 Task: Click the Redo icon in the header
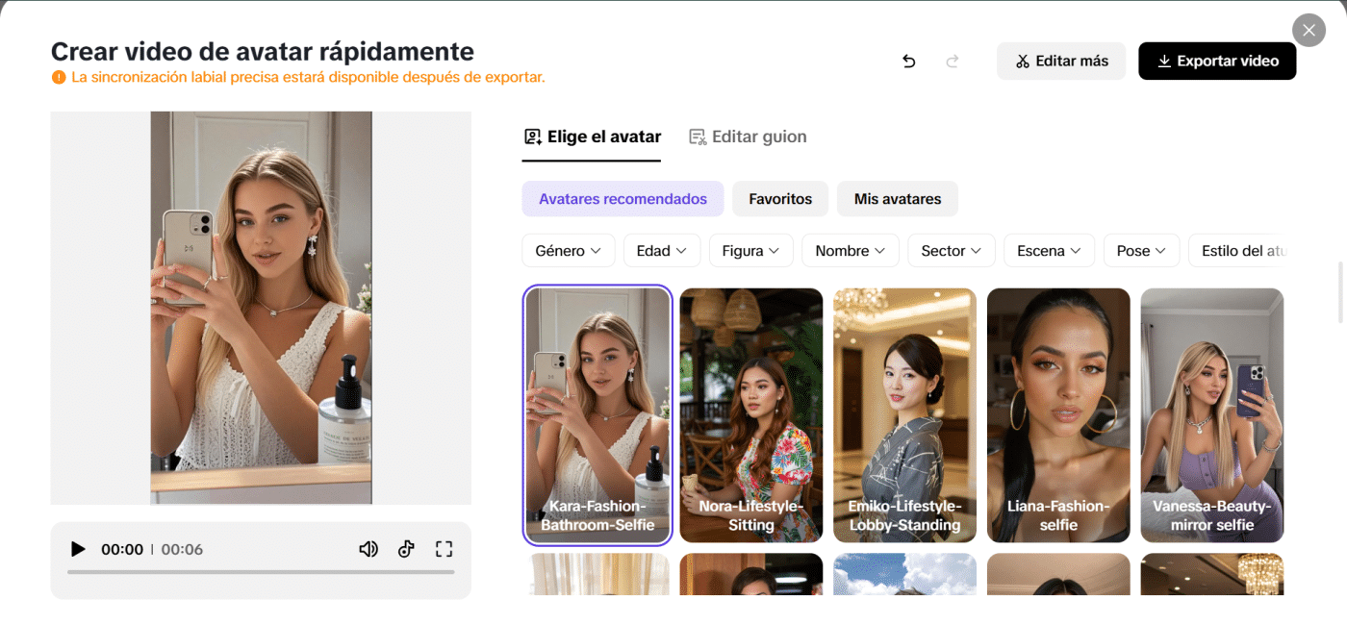pos(952,61)
